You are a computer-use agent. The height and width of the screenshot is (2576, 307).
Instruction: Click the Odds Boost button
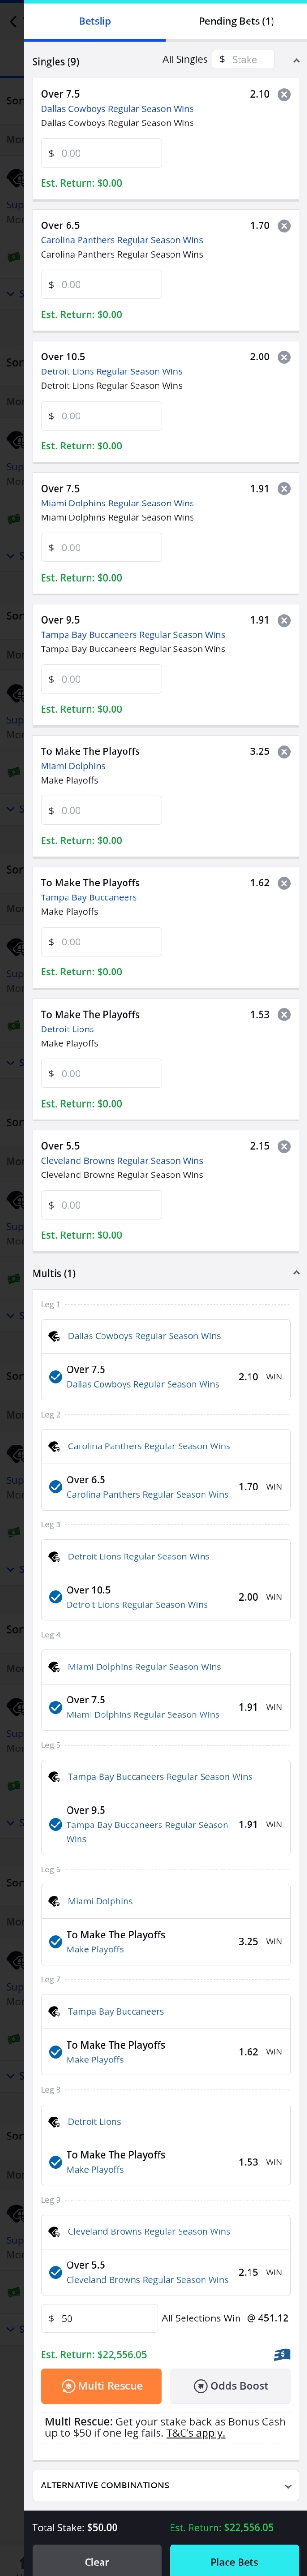tap(231, 2386)
